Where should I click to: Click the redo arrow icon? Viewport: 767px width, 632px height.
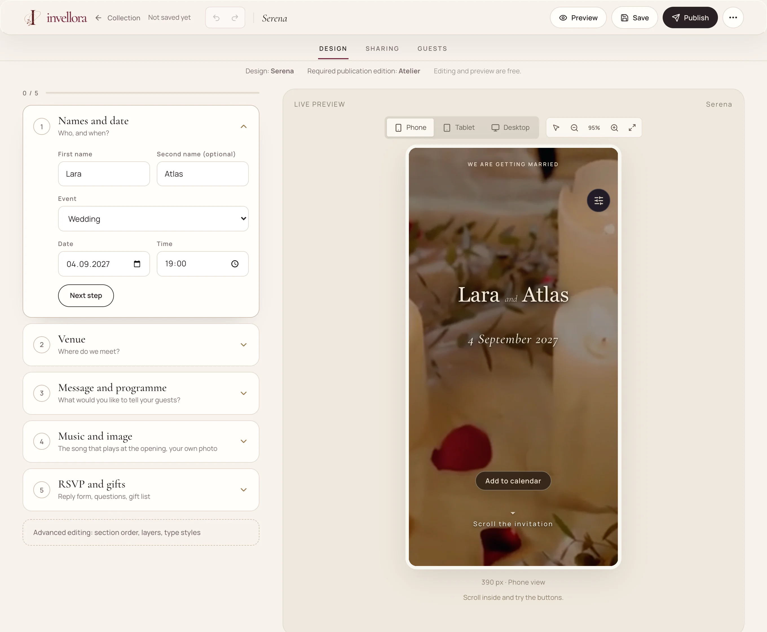point(235,17)
